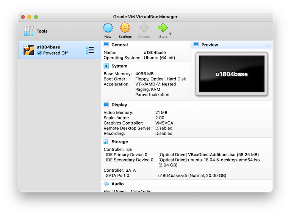This screenshot has height=216, width=291.
Task: Click the Graphics Controller VMSVGA value
Action: click(x=164, y=123)
